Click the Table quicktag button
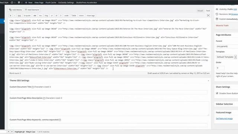The width and height of the screenshot is (238, 134). (x=74, y=16)
